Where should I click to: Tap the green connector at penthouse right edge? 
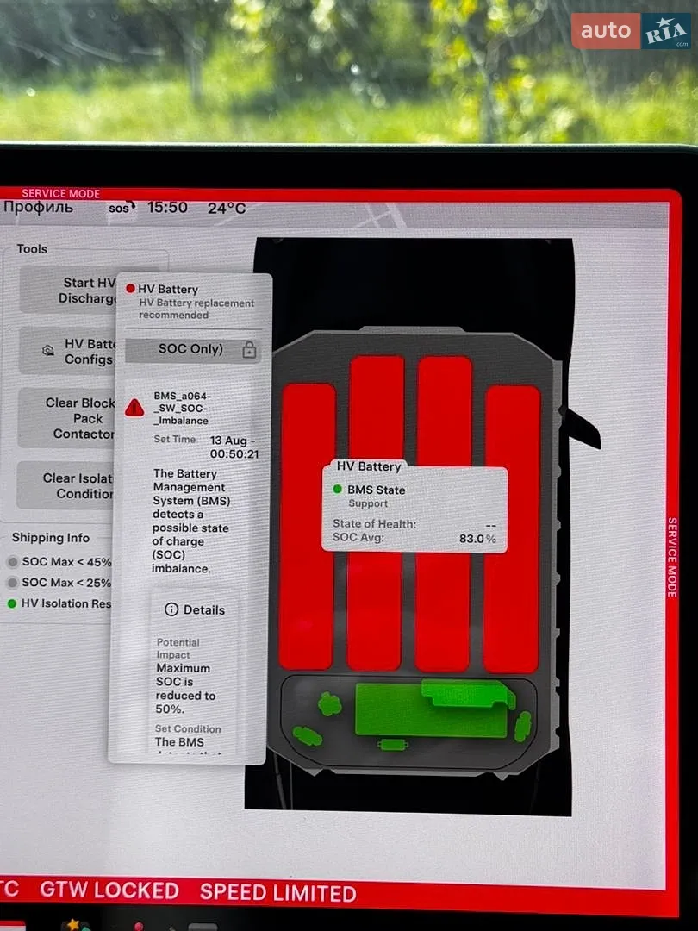coord(522,727)
